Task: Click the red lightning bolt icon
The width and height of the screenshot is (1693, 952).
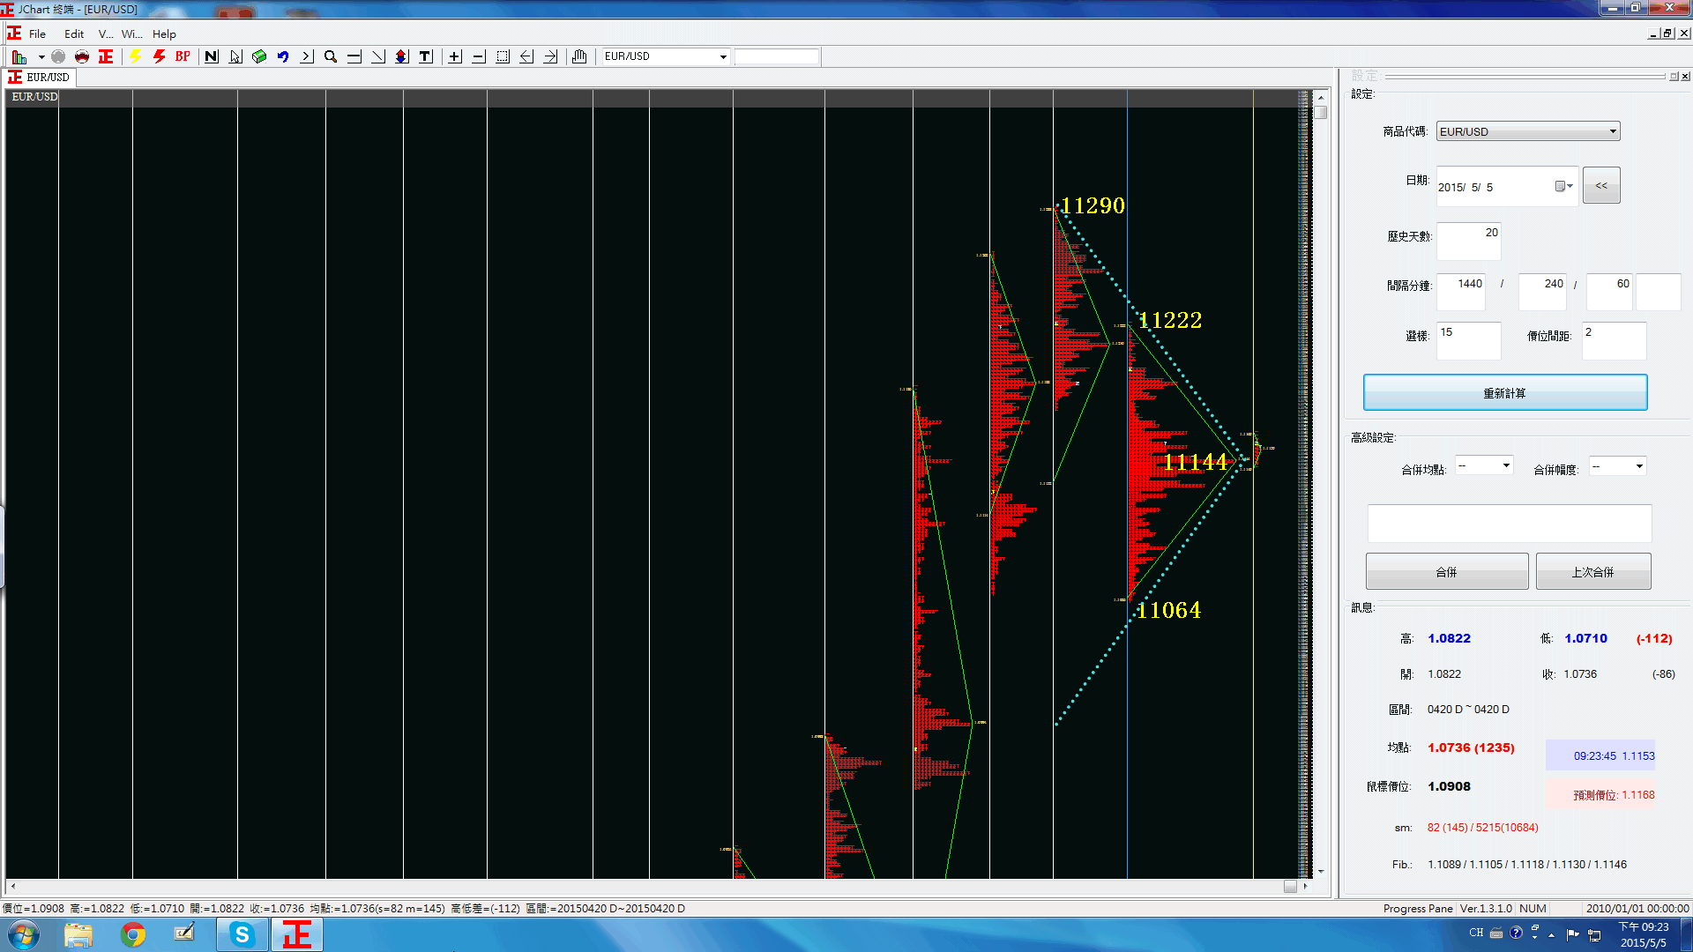Action: [x=160, y=56]
